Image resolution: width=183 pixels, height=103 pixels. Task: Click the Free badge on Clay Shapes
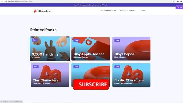[117, 41]
